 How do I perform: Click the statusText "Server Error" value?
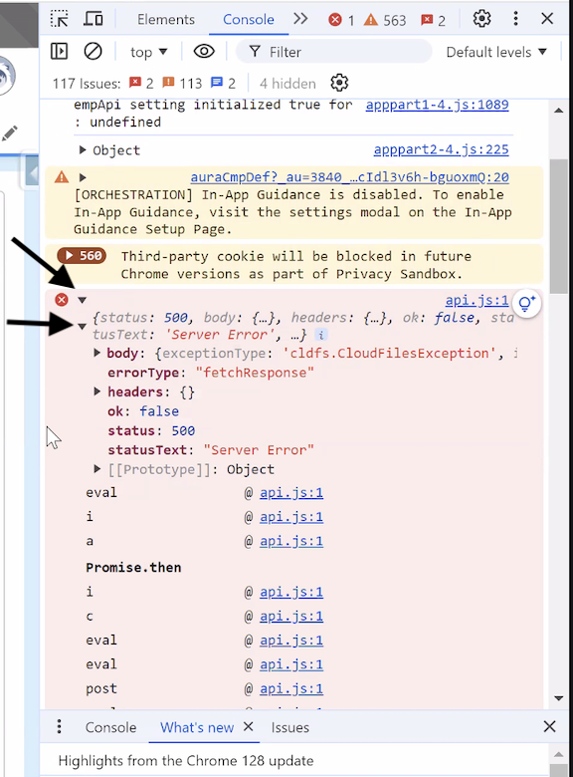coord(259,450)
